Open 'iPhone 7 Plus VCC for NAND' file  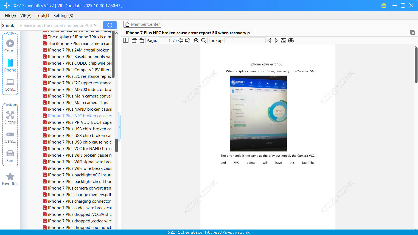[77, 149]
